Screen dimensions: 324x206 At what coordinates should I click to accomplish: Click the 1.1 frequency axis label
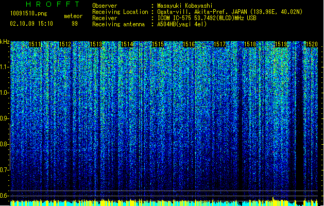[5, 67]
